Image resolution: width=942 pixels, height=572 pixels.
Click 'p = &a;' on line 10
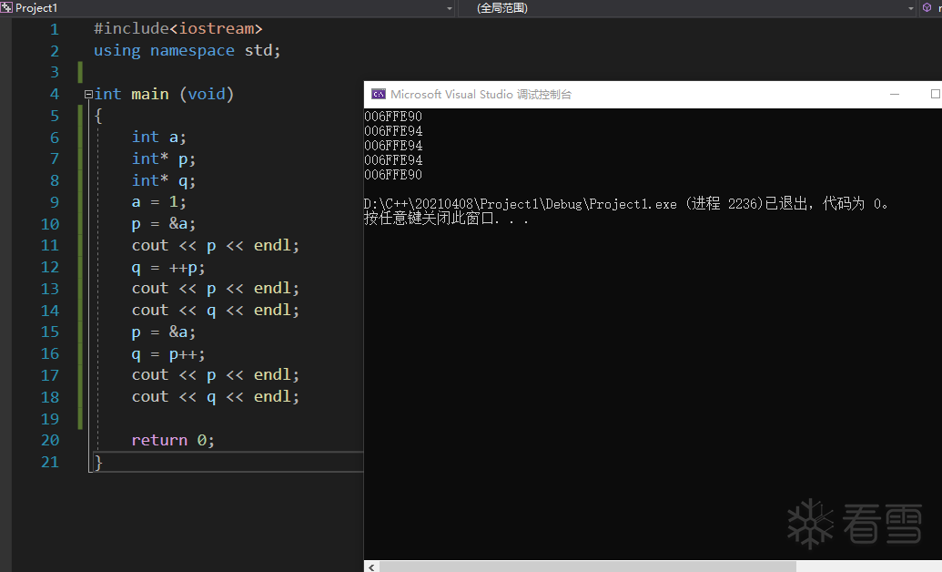[x=164, y=224]
